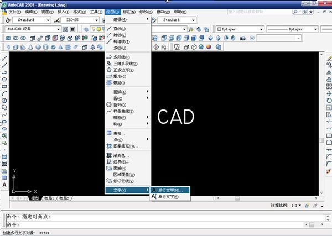332x236 pixels.
Task: Select the Arc tool in left toolbar
Action: click(4, 93)
